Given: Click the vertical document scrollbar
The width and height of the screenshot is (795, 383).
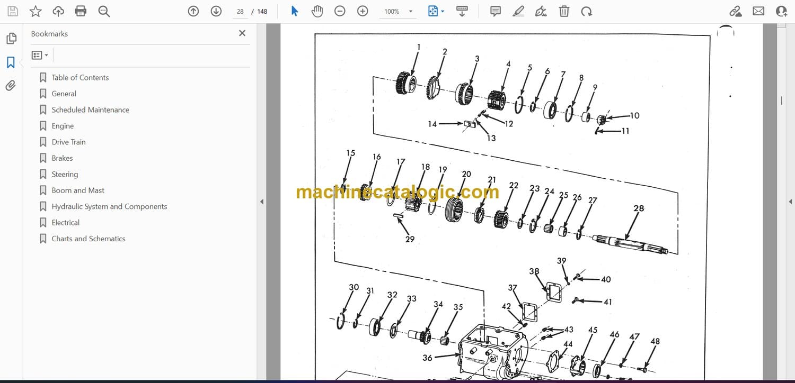Looking at the screenshot, I should coord(782,101).
